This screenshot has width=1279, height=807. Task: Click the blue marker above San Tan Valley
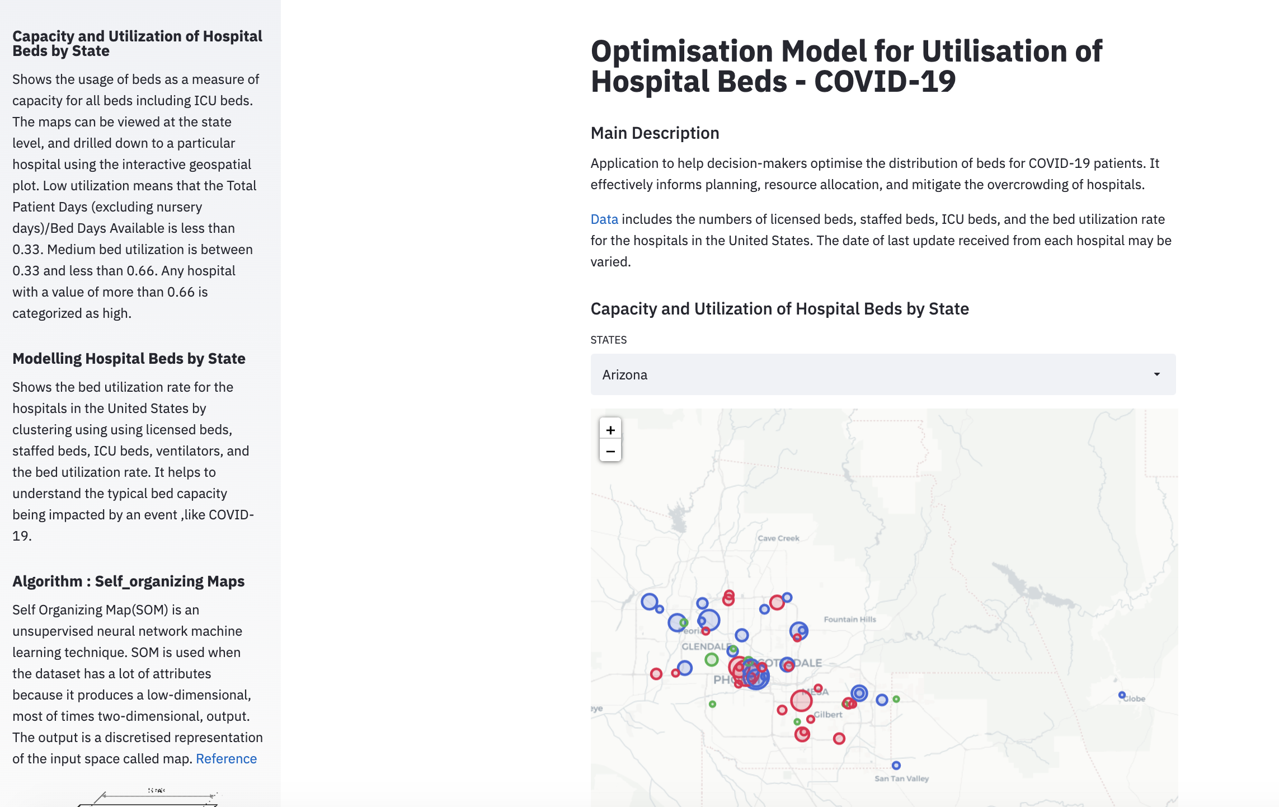pos(896,765)
